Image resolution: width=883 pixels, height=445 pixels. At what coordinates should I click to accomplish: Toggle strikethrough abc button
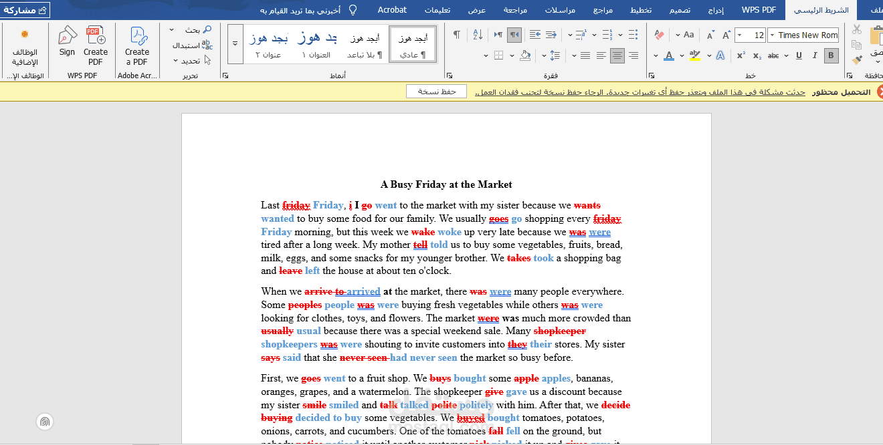click(774, 55)
